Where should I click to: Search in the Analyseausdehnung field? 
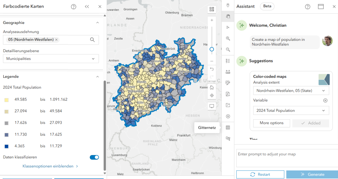[x=92, y=40]
